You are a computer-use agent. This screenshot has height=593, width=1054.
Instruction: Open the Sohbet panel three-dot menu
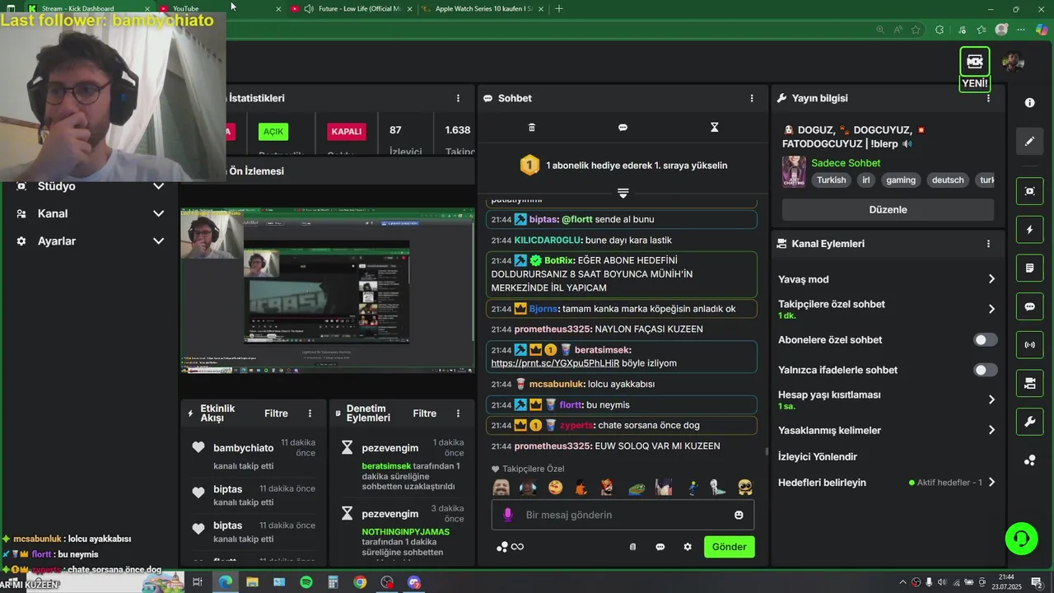coord(751,98)
